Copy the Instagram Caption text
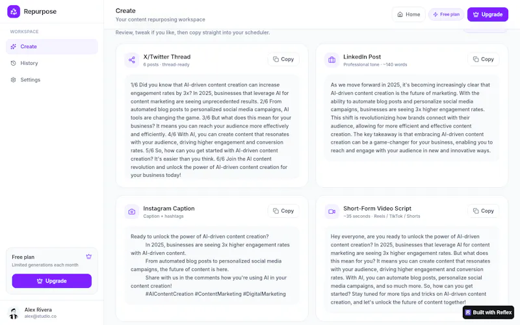Screen dimensions: 520x325 (283, 211)
